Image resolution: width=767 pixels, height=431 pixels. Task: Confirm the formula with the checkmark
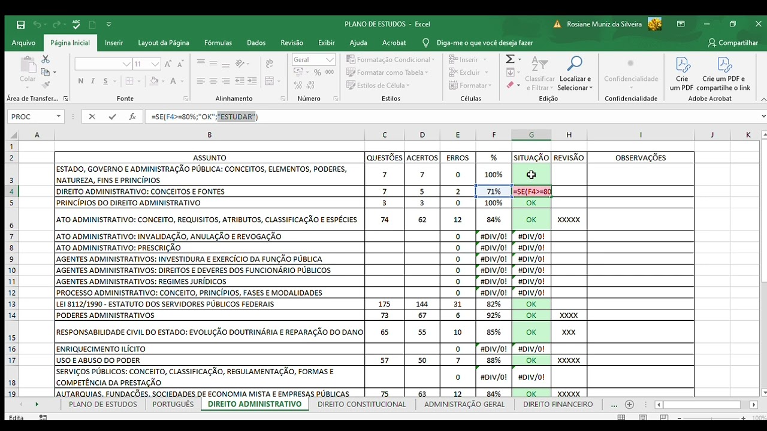pos(112,117)
